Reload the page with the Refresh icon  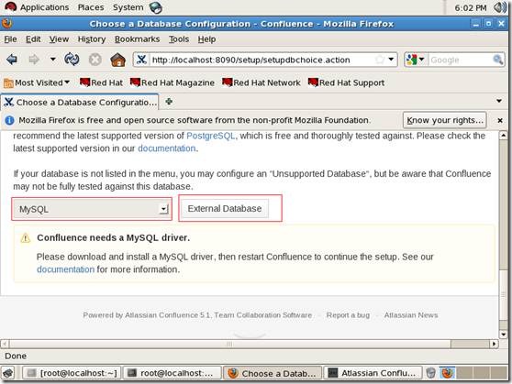[72, 60]
